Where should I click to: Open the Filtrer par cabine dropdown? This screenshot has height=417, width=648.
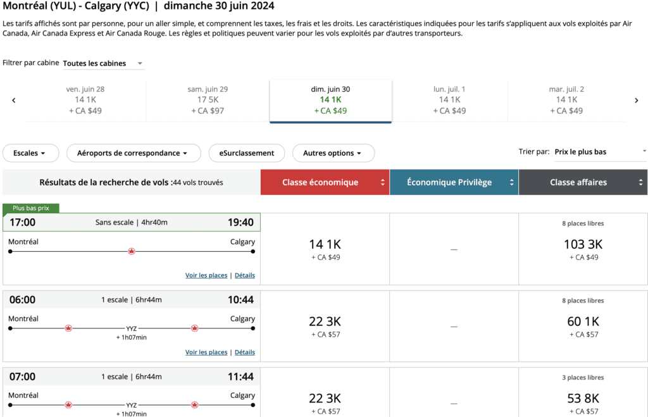(x=103, y=63)
